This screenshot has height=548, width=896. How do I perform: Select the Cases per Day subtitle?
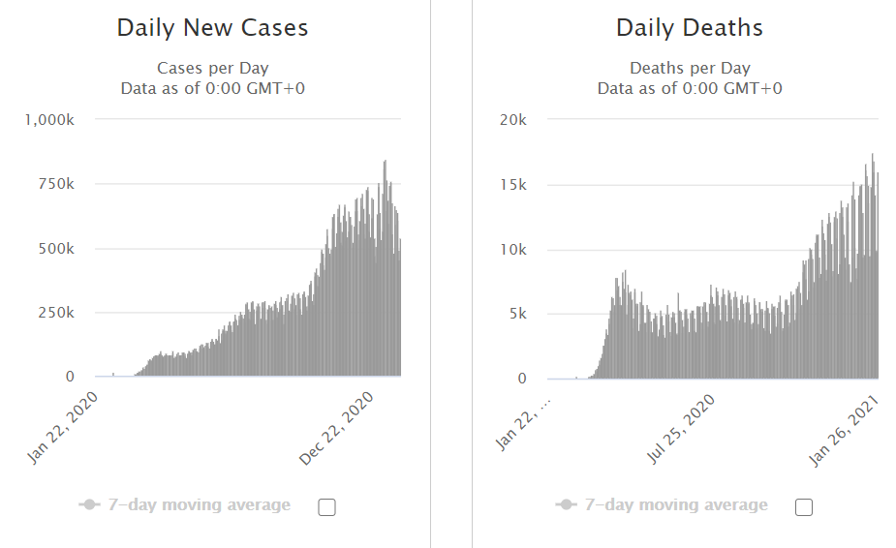[213, 68]
